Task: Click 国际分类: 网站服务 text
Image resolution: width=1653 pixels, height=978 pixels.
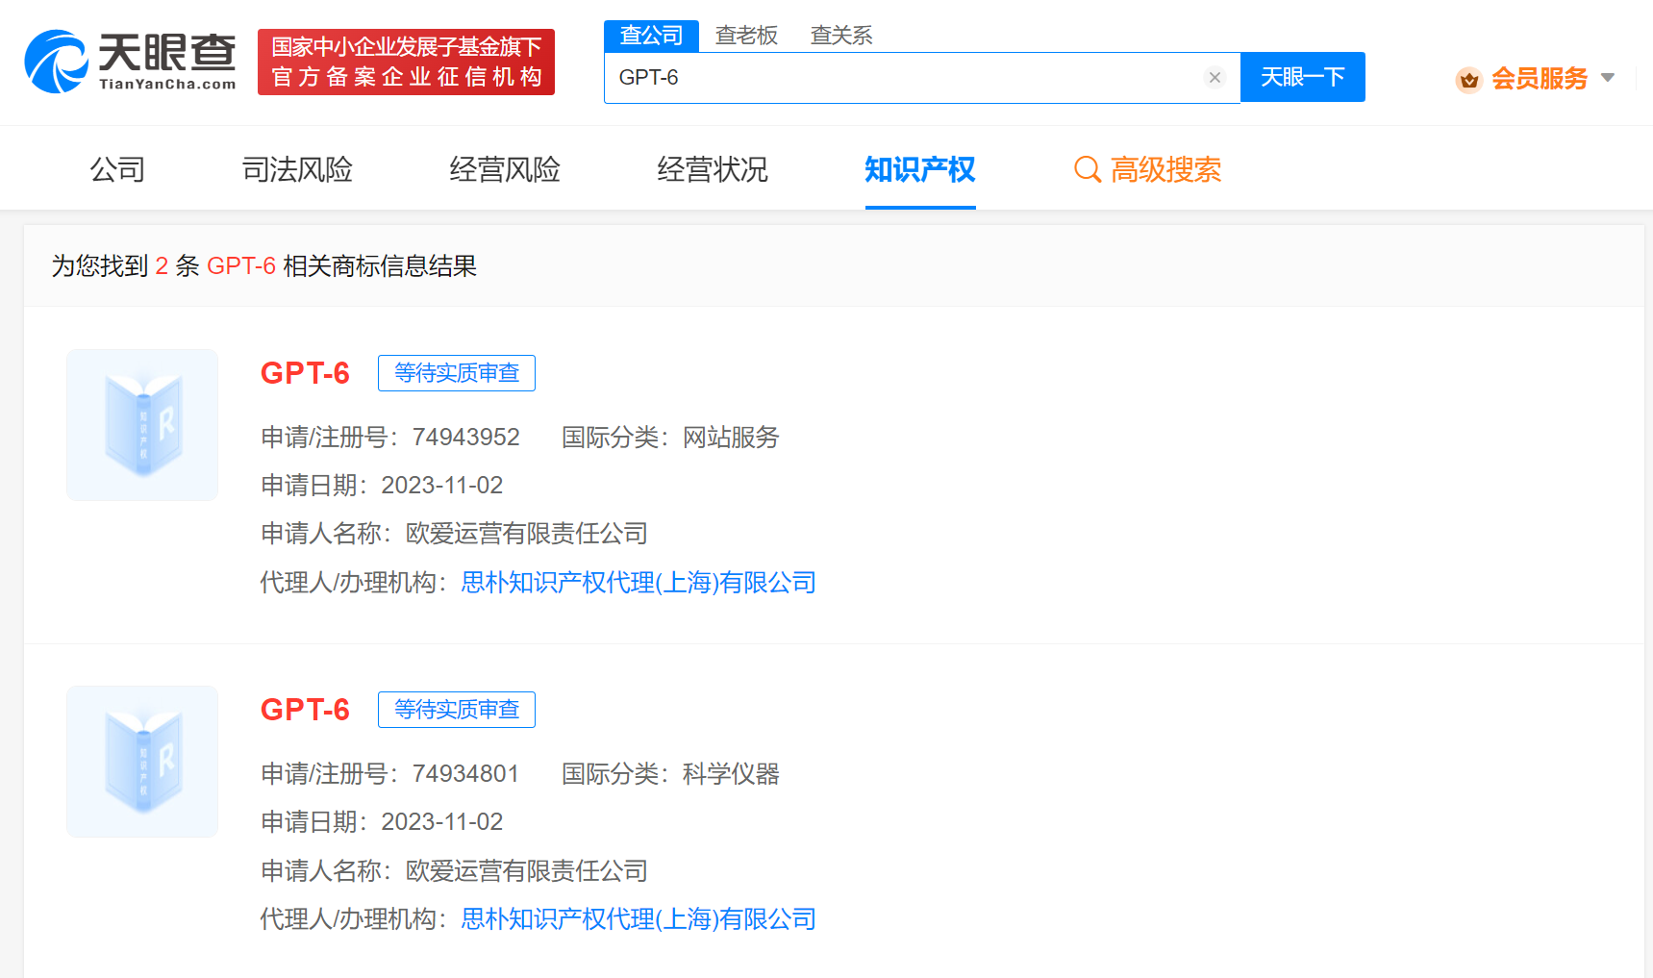Action: pos(670,438)
